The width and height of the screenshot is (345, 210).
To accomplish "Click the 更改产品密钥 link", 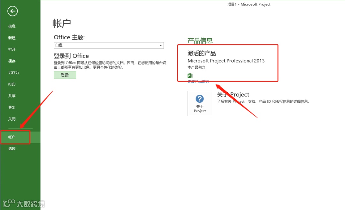I will pos(198,82).
